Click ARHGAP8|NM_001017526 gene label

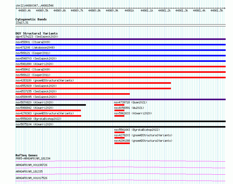click(x=31, y=178)
